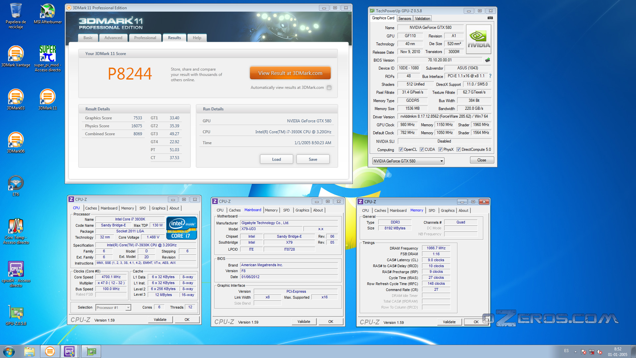The height and width of the screenshot is (358, 636).
Task: Click ES language indicator in taskbar
Action: [566, 351]
